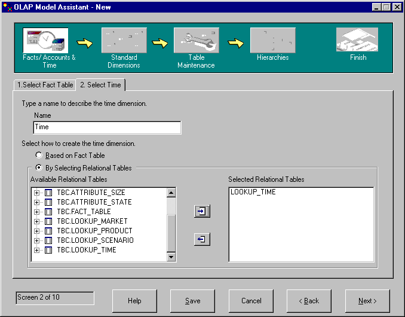Close the OLAP Model Assistant window
The image size is (405, 317).
[397, 7]
